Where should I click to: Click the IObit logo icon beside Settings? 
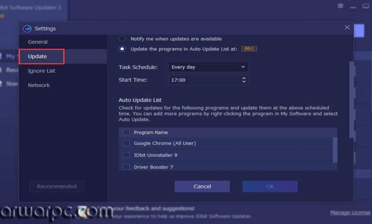coord(27,29)
